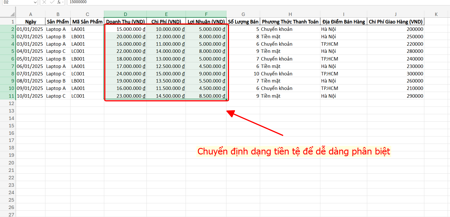Click the Select All corner triangle
Viewport: 450px width, 217px height.
[x=12, y=14]
